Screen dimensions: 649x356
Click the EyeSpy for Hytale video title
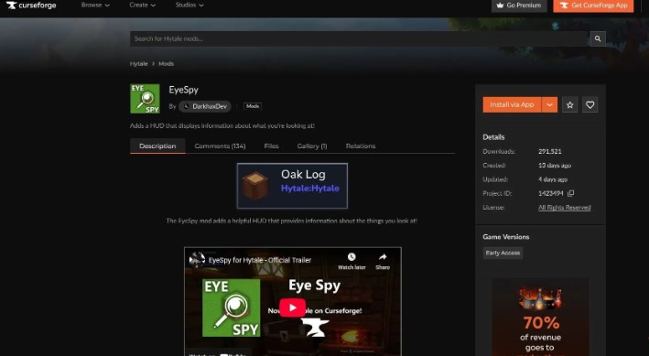click(260, 261)
